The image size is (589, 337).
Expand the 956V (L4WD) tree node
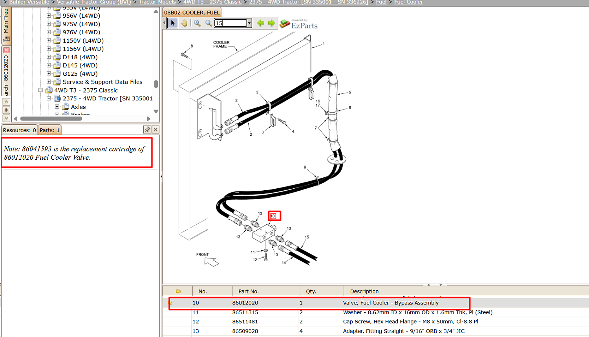49,16
